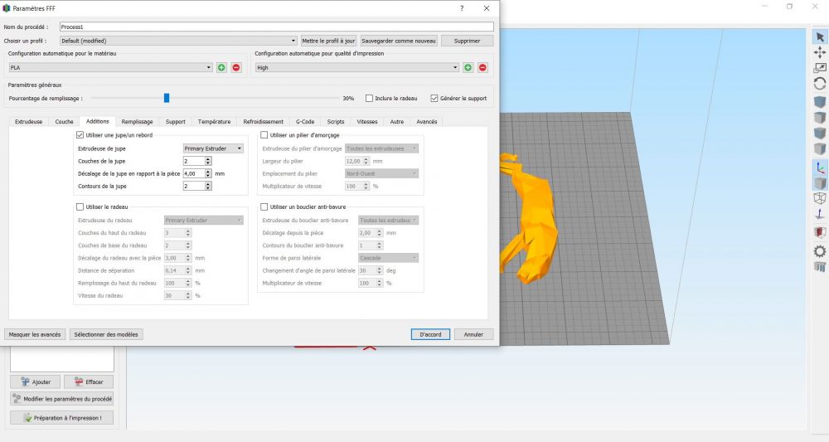
Task: Confirm with the D'accord button
Action: [430, 335]
